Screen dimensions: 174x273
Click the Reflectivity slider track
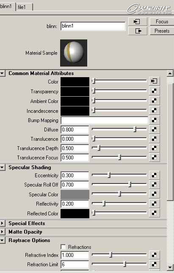pos(119,203)
